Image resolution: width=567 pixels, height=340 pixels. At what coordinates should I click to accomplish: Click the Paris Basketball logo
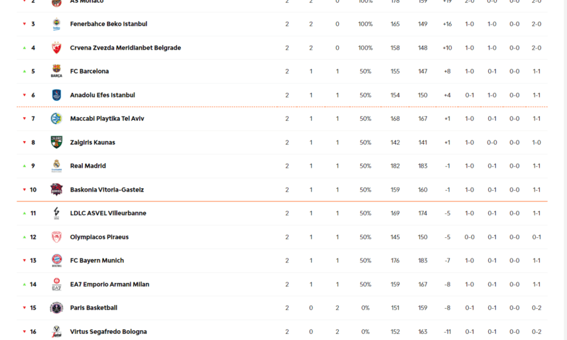point(56,308)
